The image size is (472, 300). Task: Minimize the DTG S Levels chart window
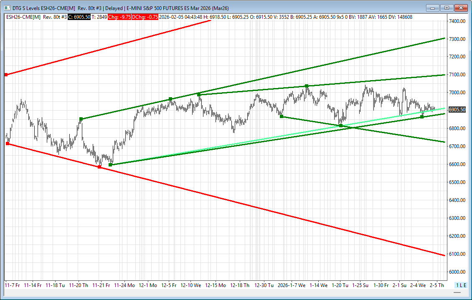(433, 8)
